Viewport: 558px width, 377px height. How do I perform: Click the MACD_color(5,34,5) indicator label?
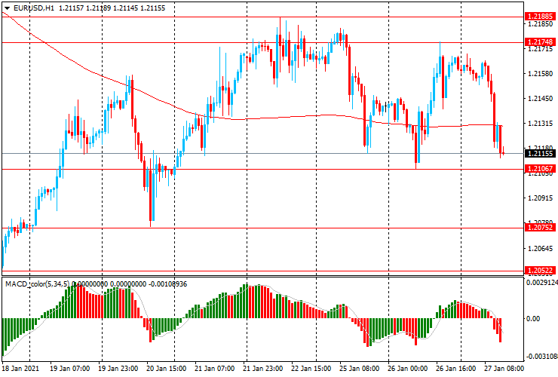tap(38, 284)
